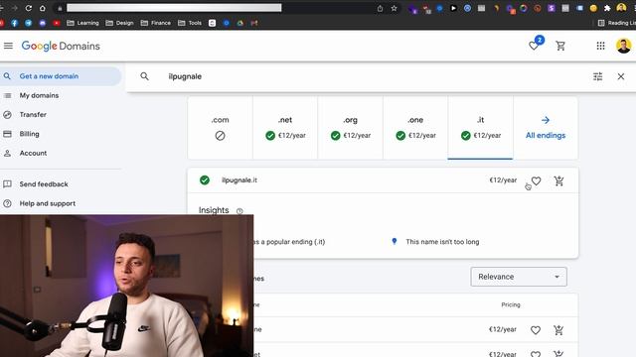Favorite ilpugnale.it with the heart icon

click(537, 180)
